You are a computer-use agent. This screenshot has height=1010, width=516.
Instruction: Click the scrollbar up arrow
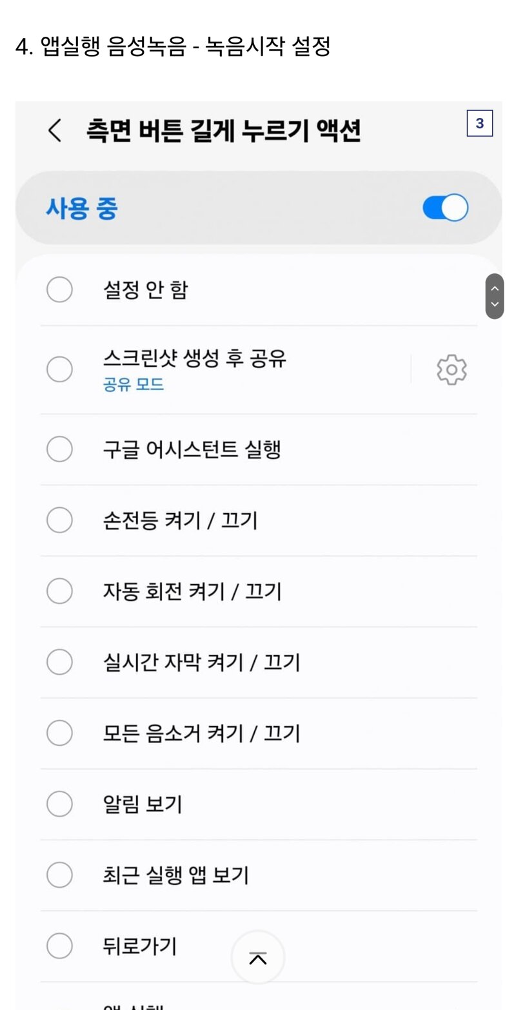(x=495, y=288)
